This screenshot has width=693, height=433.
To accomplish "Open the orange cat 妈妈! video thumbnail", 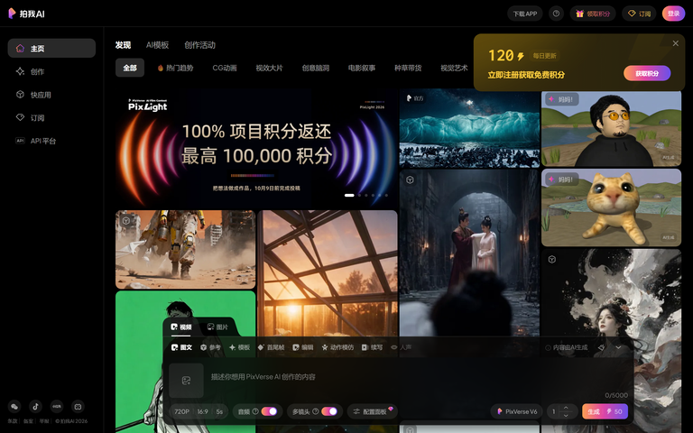I will point(611,207).
